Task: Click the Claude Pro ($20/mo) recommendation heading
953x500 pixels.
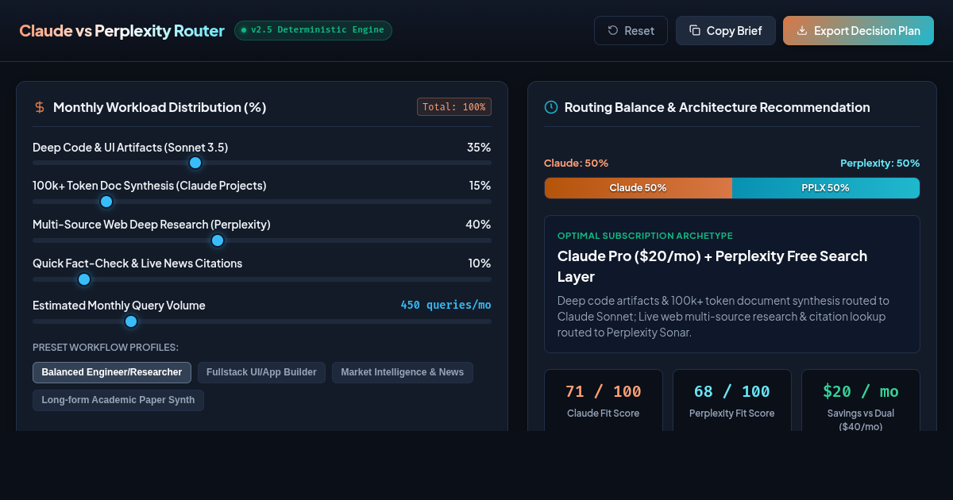Action: click(712, 267)
